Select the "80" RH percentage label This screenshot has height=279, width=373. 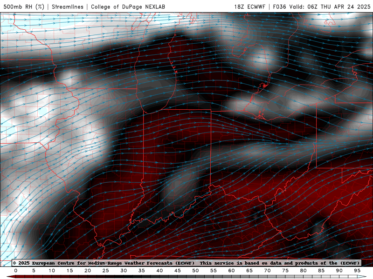pos(304,271)
